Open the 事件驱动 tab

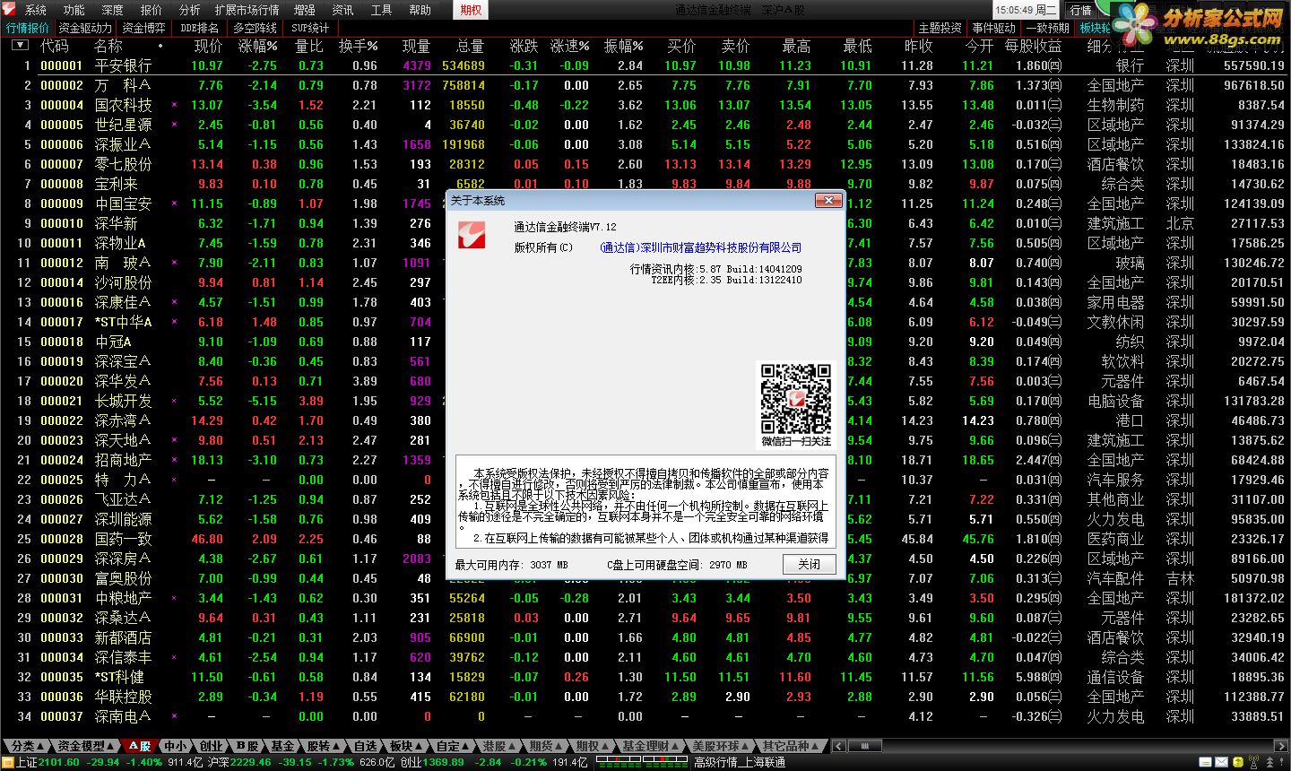click(x=993, y=28)
